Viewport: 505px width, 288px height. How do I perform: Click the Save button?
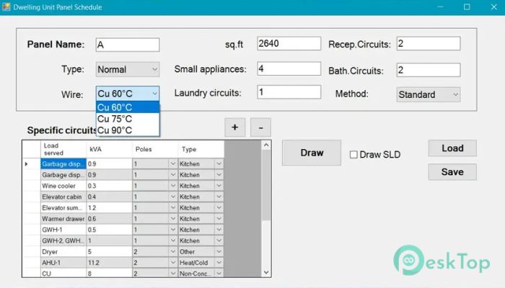(x=452, y=172)
